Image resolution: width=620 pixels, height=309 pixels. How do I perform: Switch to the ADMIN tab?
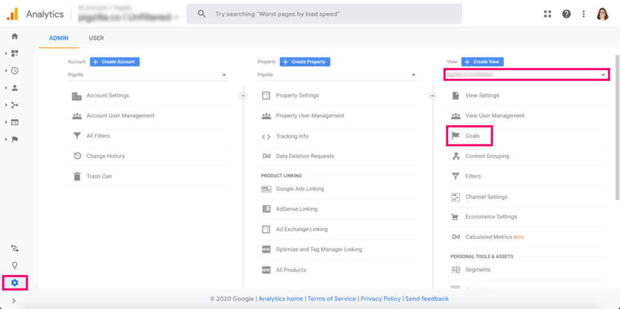(59, 38)
